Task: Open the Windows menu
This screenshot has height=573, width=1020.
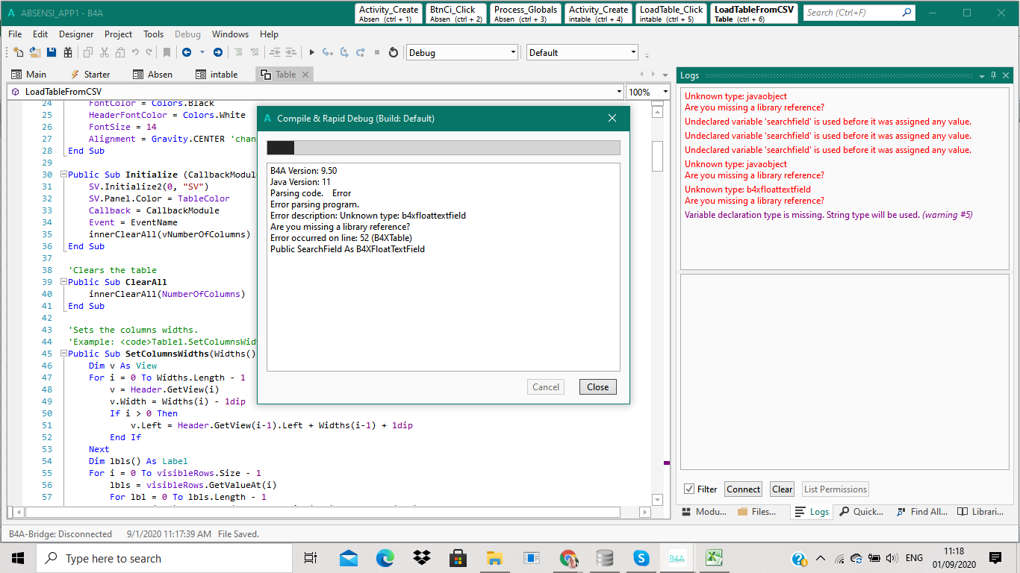Action: [x=230, y=34]
